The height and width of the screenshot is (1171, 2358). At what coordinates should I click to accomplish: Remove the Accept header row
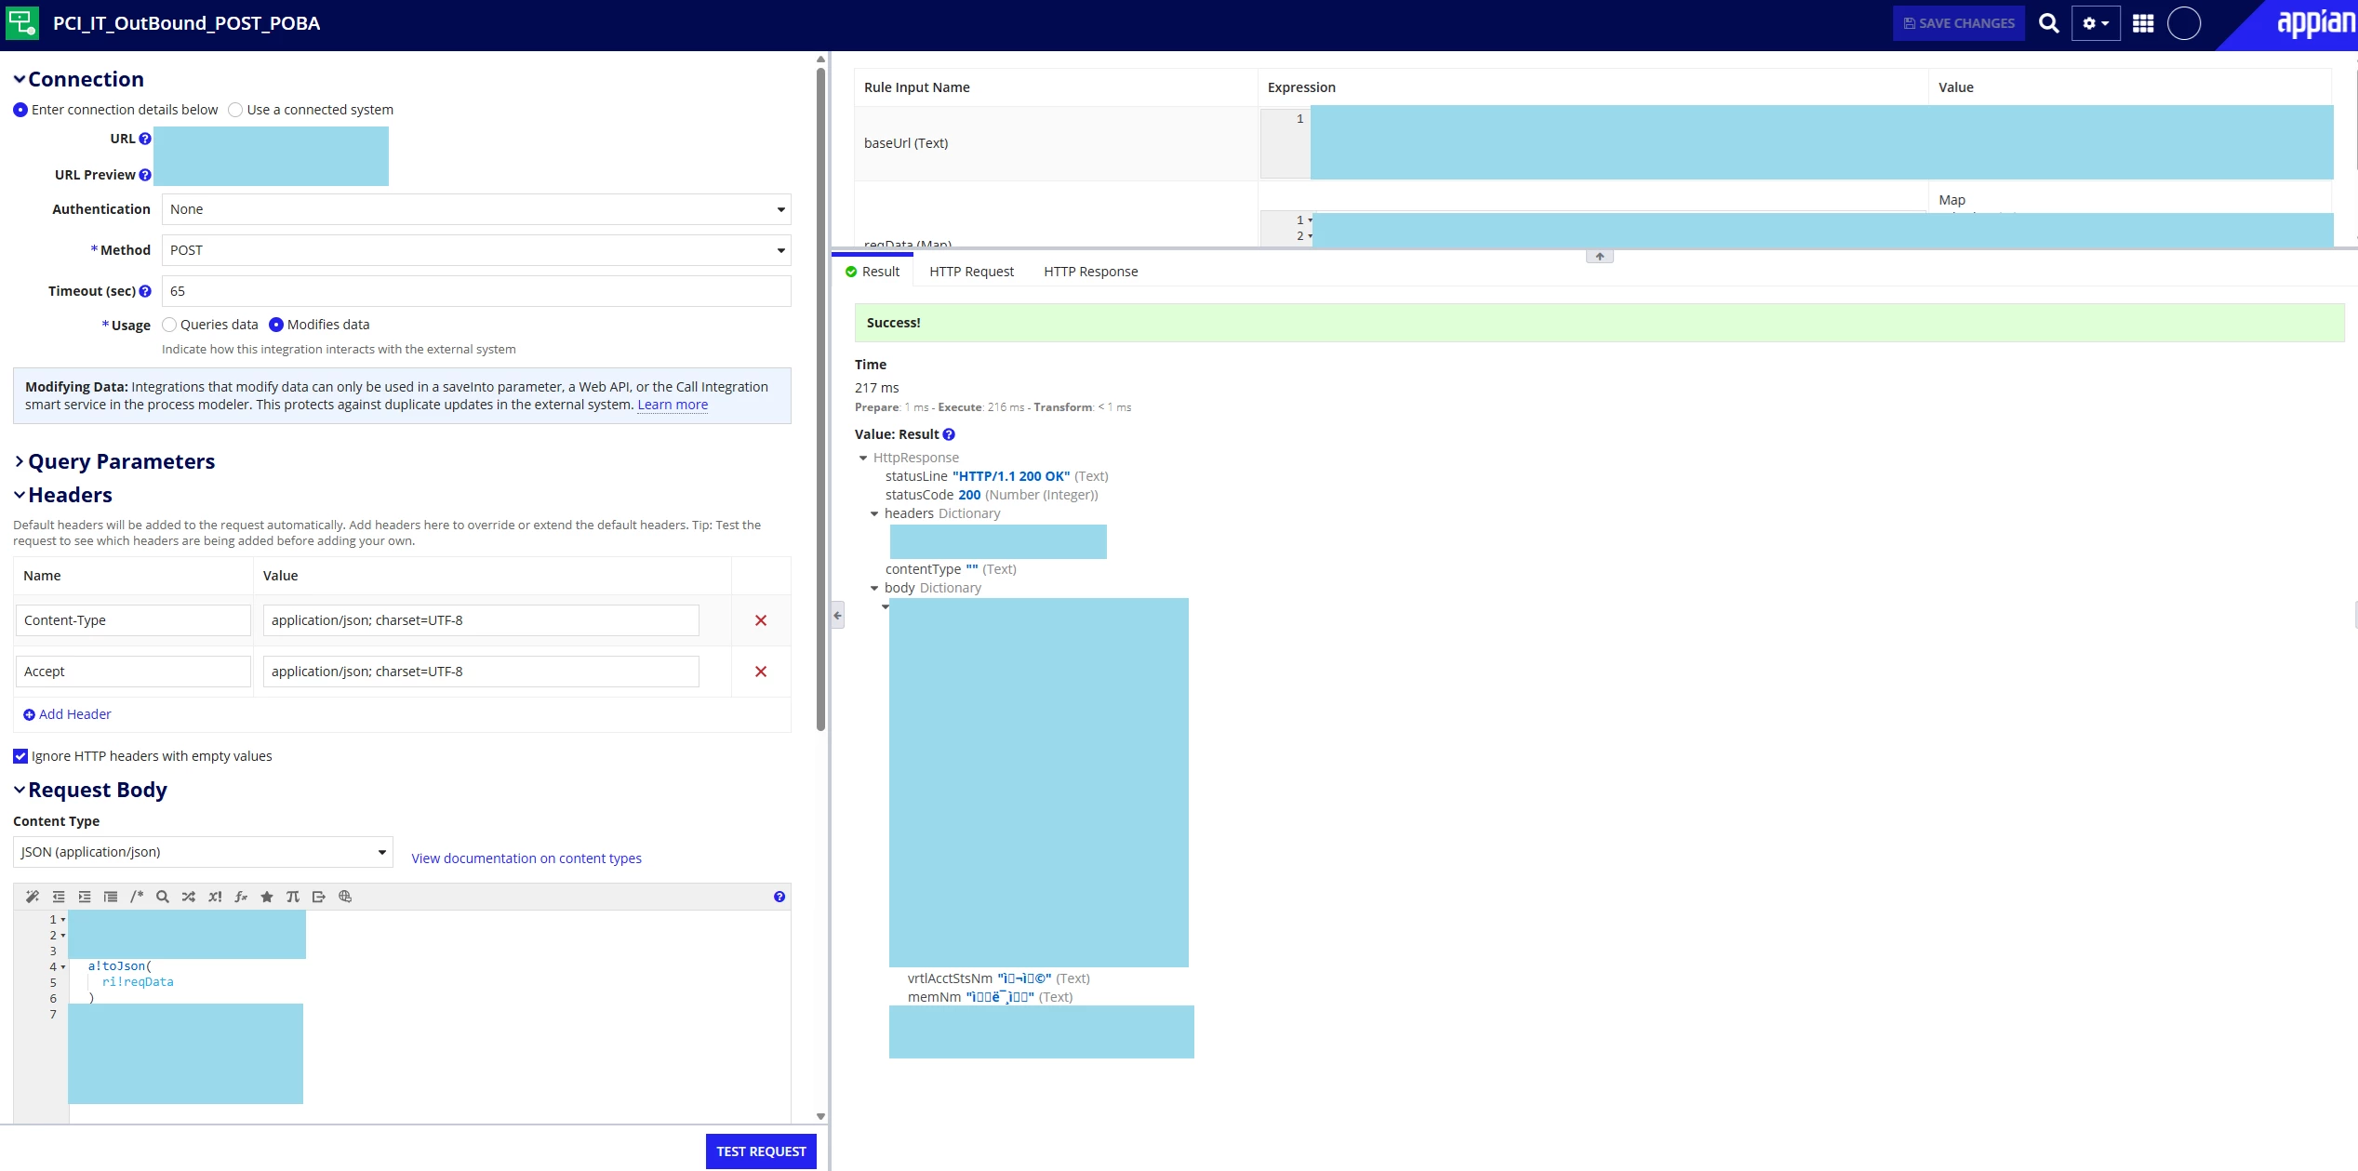761,672
